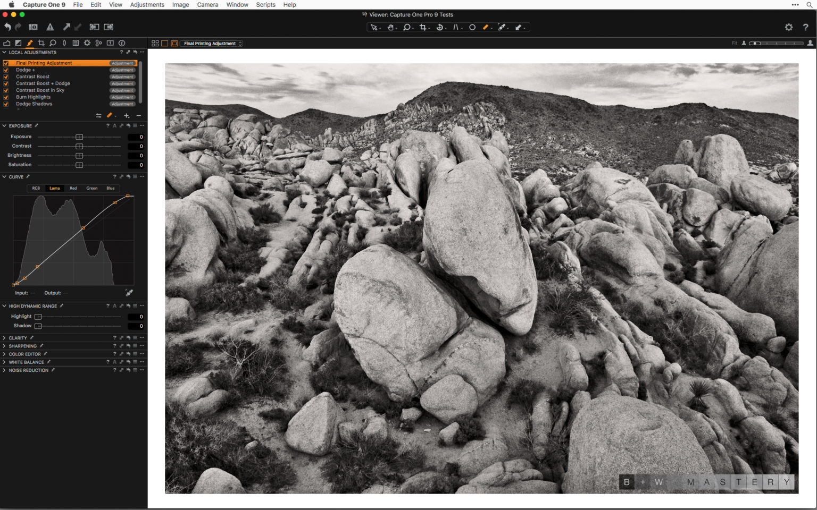
Task: Uncheck the Contrast Boost in Sky layer
Action: click(x=6, y=90)
